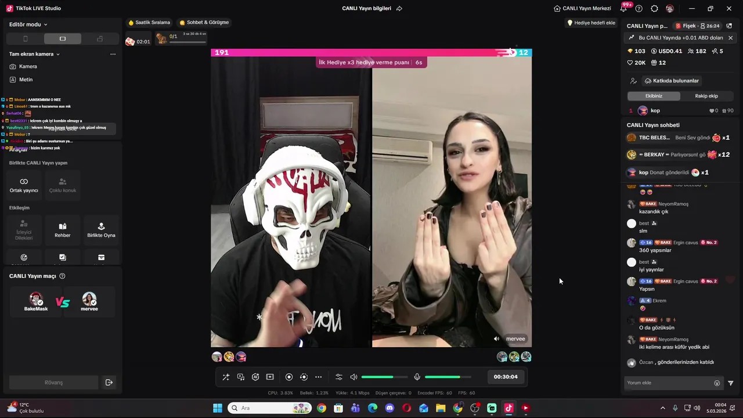
Task: Open Discord from the taskbar
Action: 389,408
